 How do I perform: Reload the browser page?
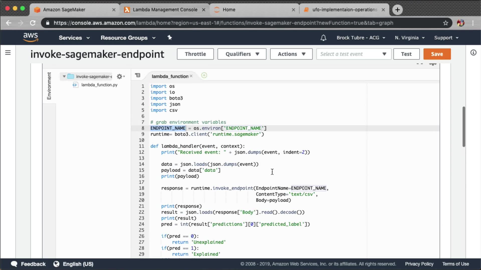33,23
